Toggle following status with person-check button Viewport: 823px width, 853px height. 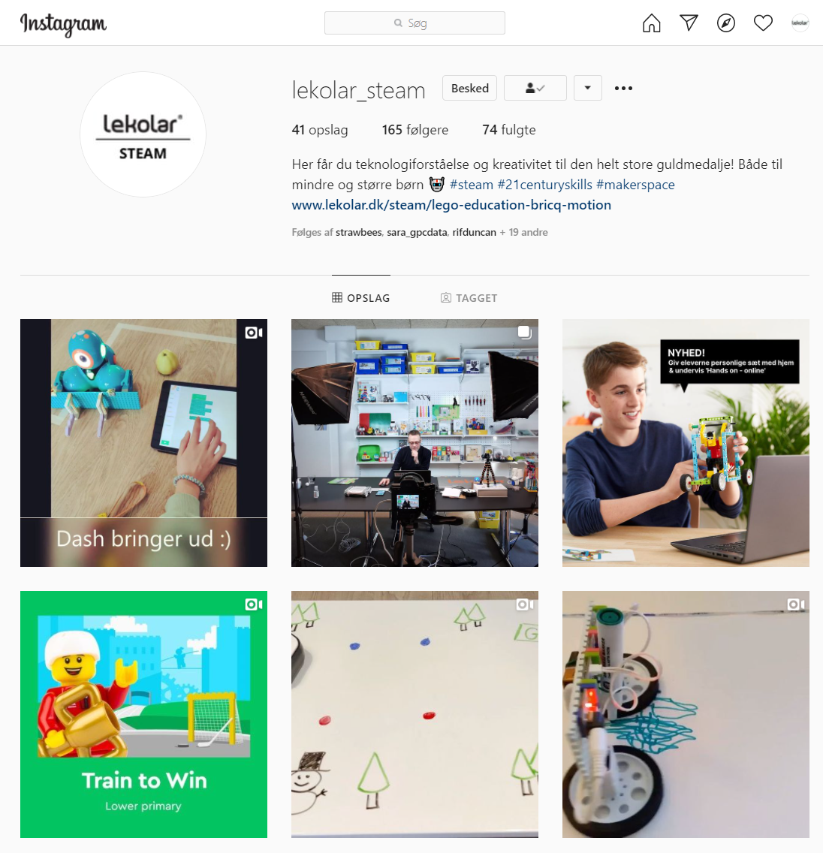click(535, 88)
